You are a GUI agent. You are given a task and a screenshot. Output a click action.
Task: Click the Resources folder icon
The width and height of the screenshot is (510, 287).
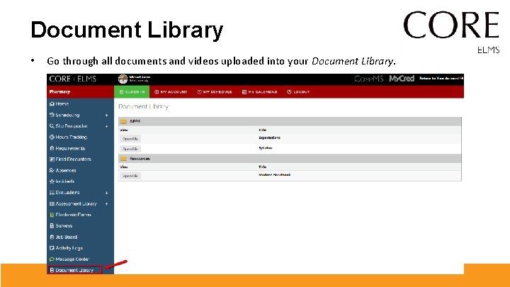(x=123, y=159)
